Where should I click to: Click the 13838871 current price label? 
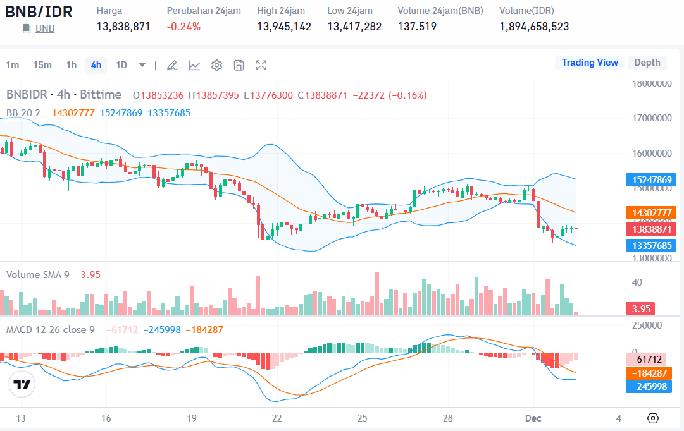(650, 229)
